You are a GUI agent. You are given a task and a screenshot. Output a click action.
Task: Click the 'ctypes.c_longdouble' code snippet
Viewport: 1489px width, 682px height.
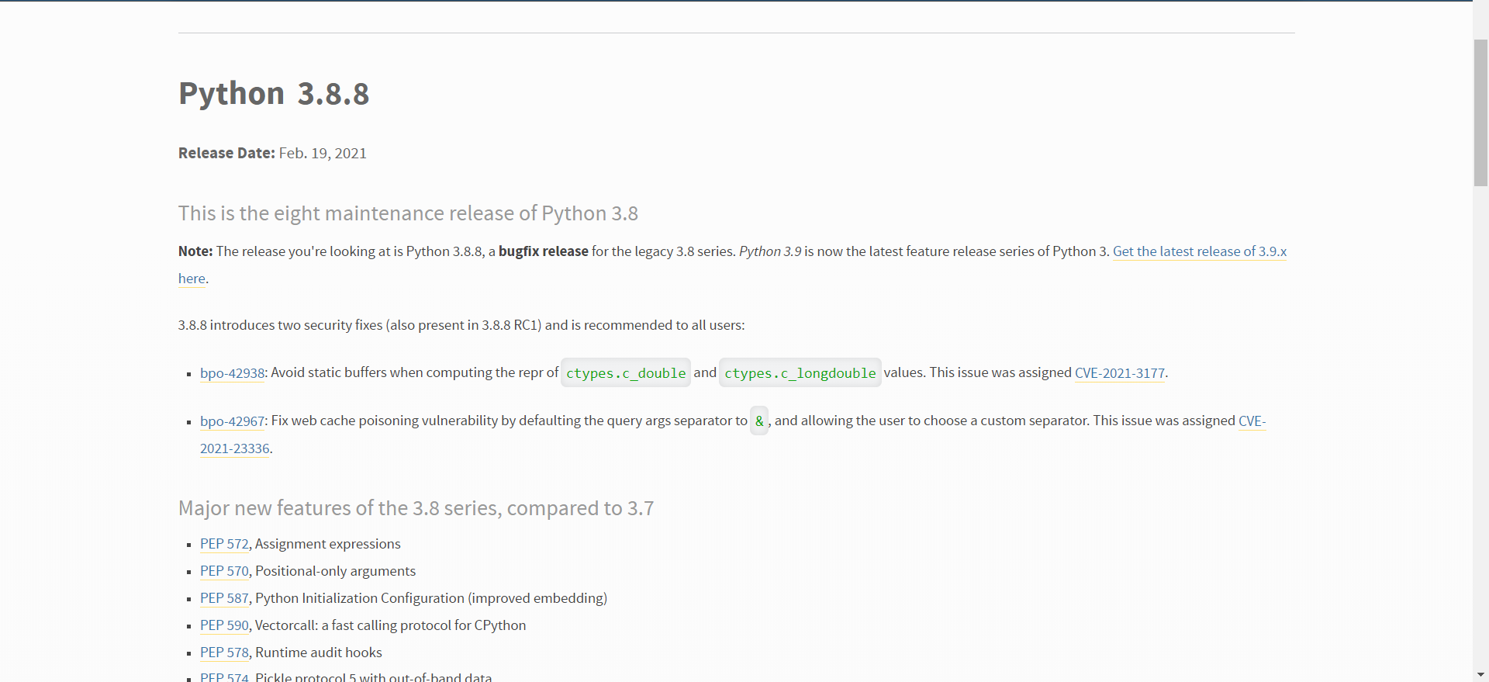pos(800,373)
